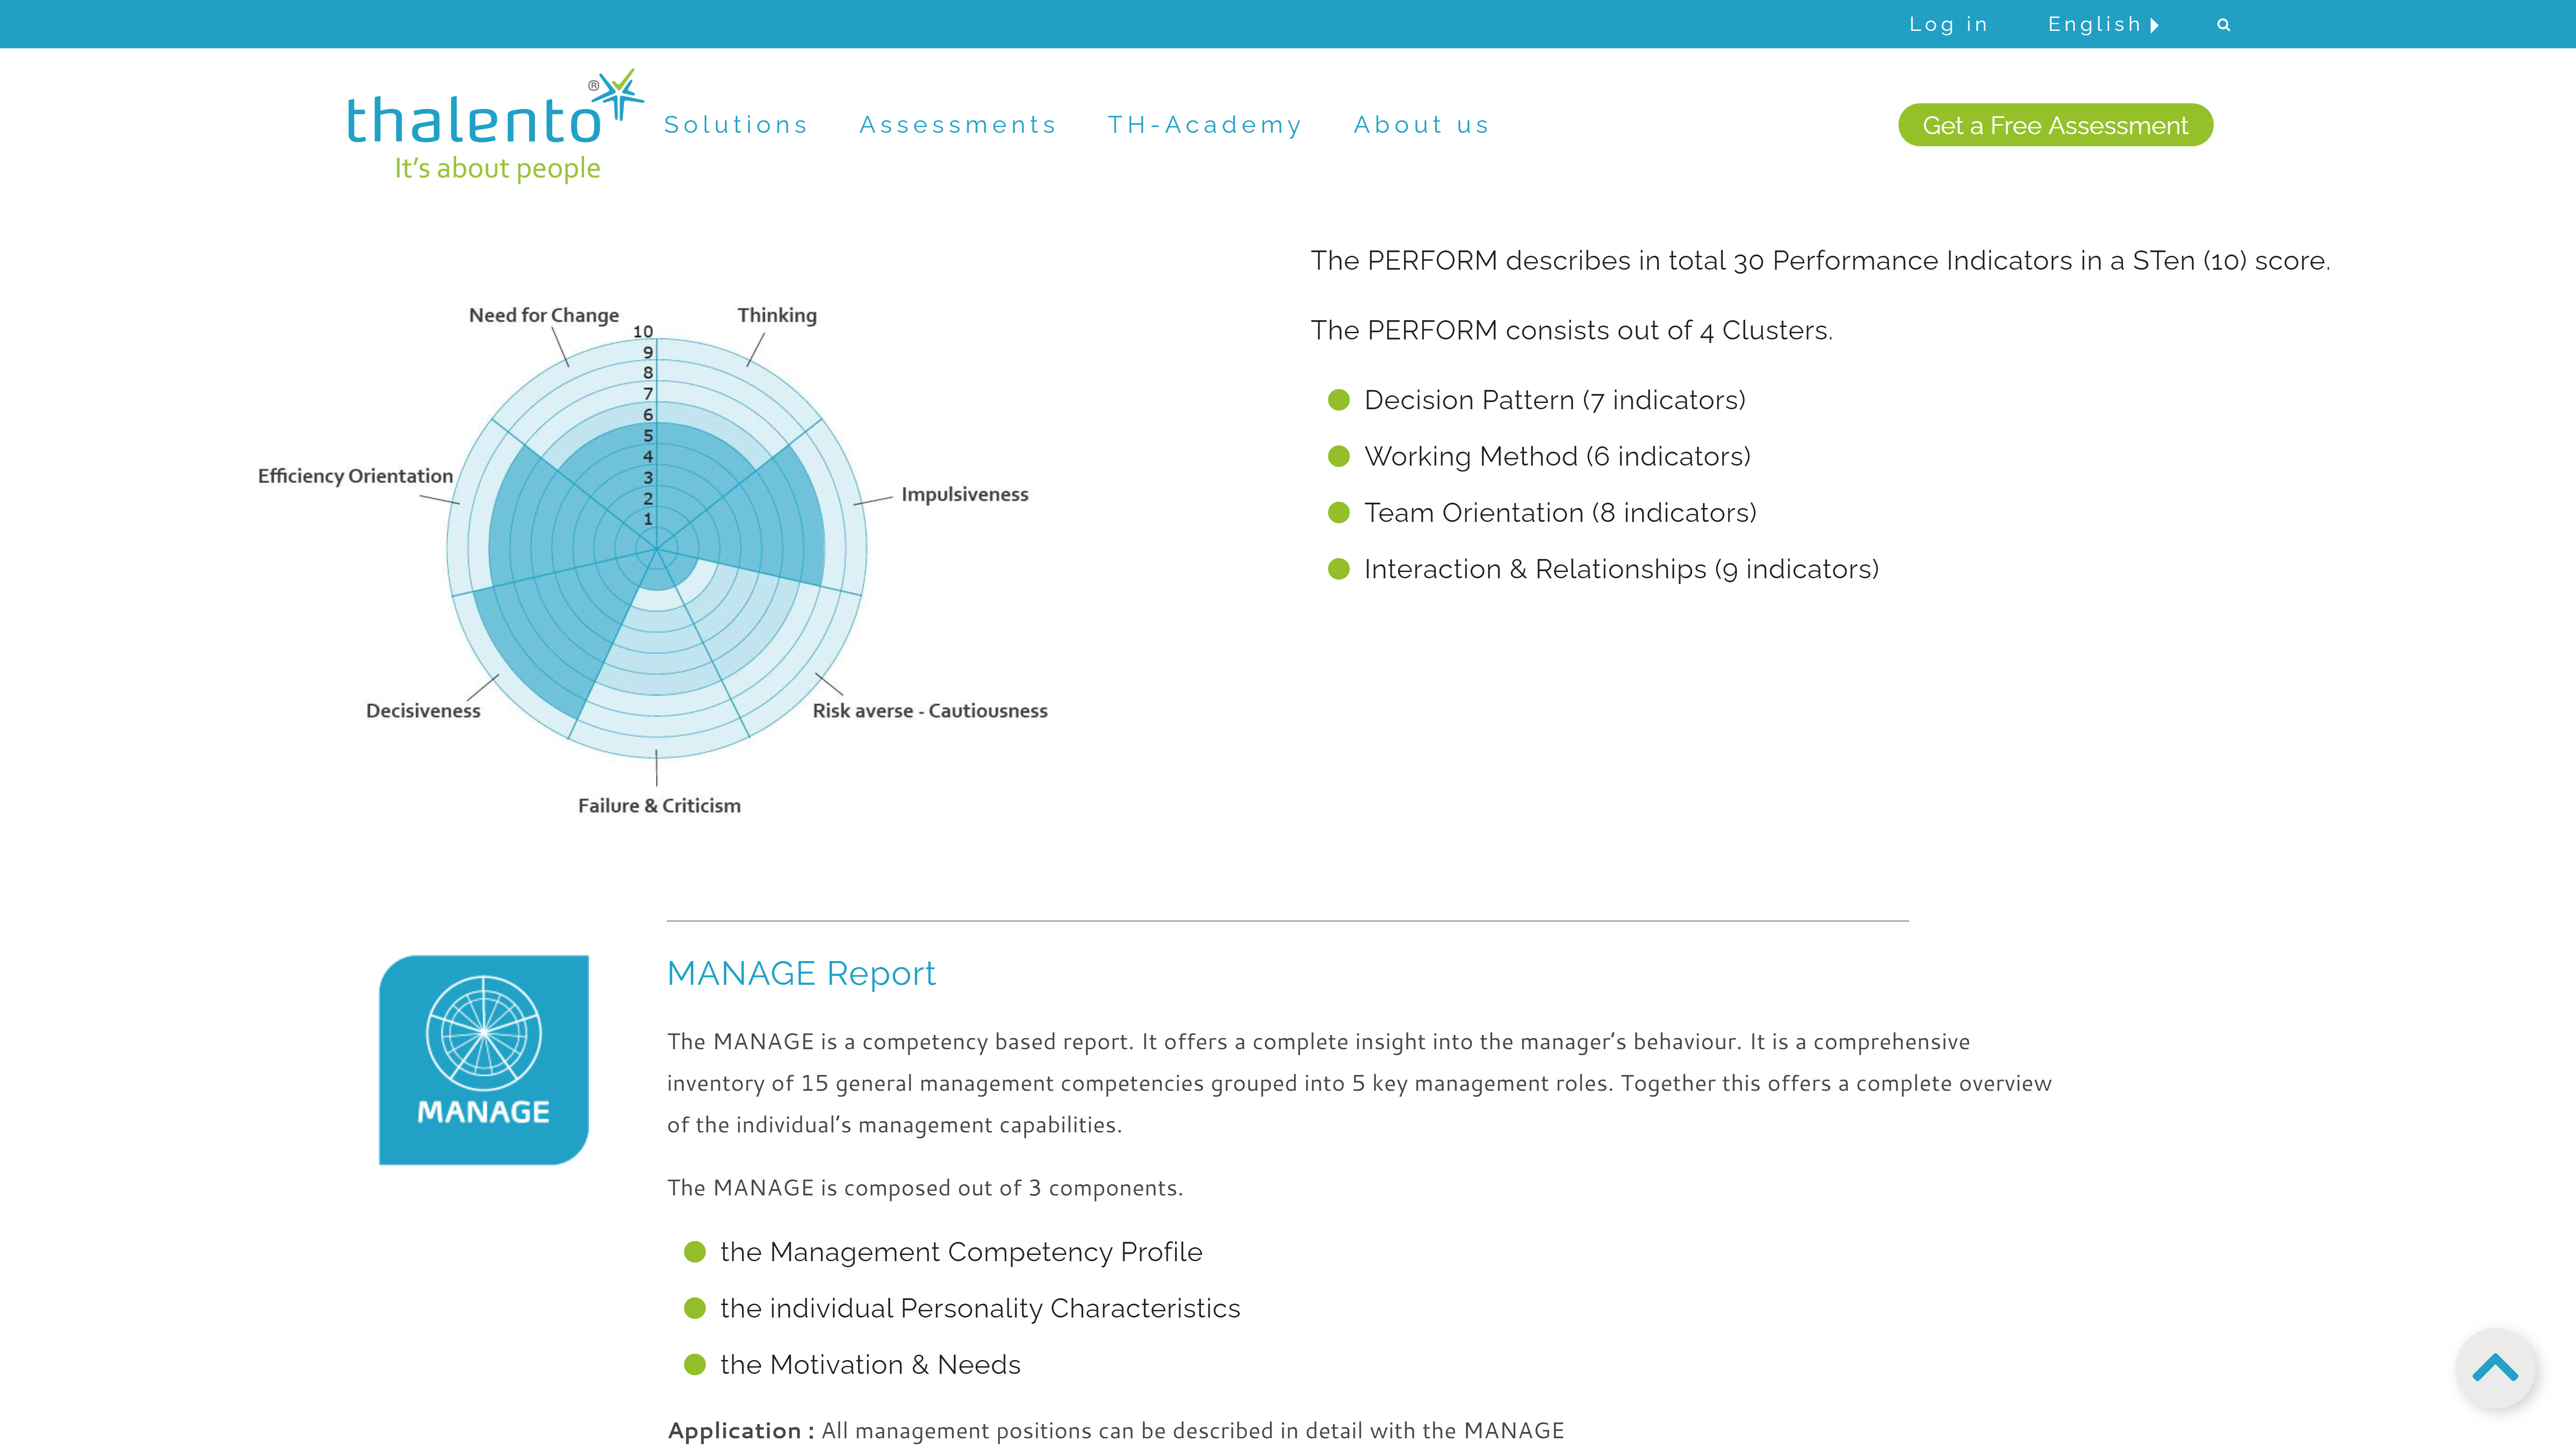Click the green bullet beside Working Method
Screen dimensions: 2576x1449
(1338, 457)
